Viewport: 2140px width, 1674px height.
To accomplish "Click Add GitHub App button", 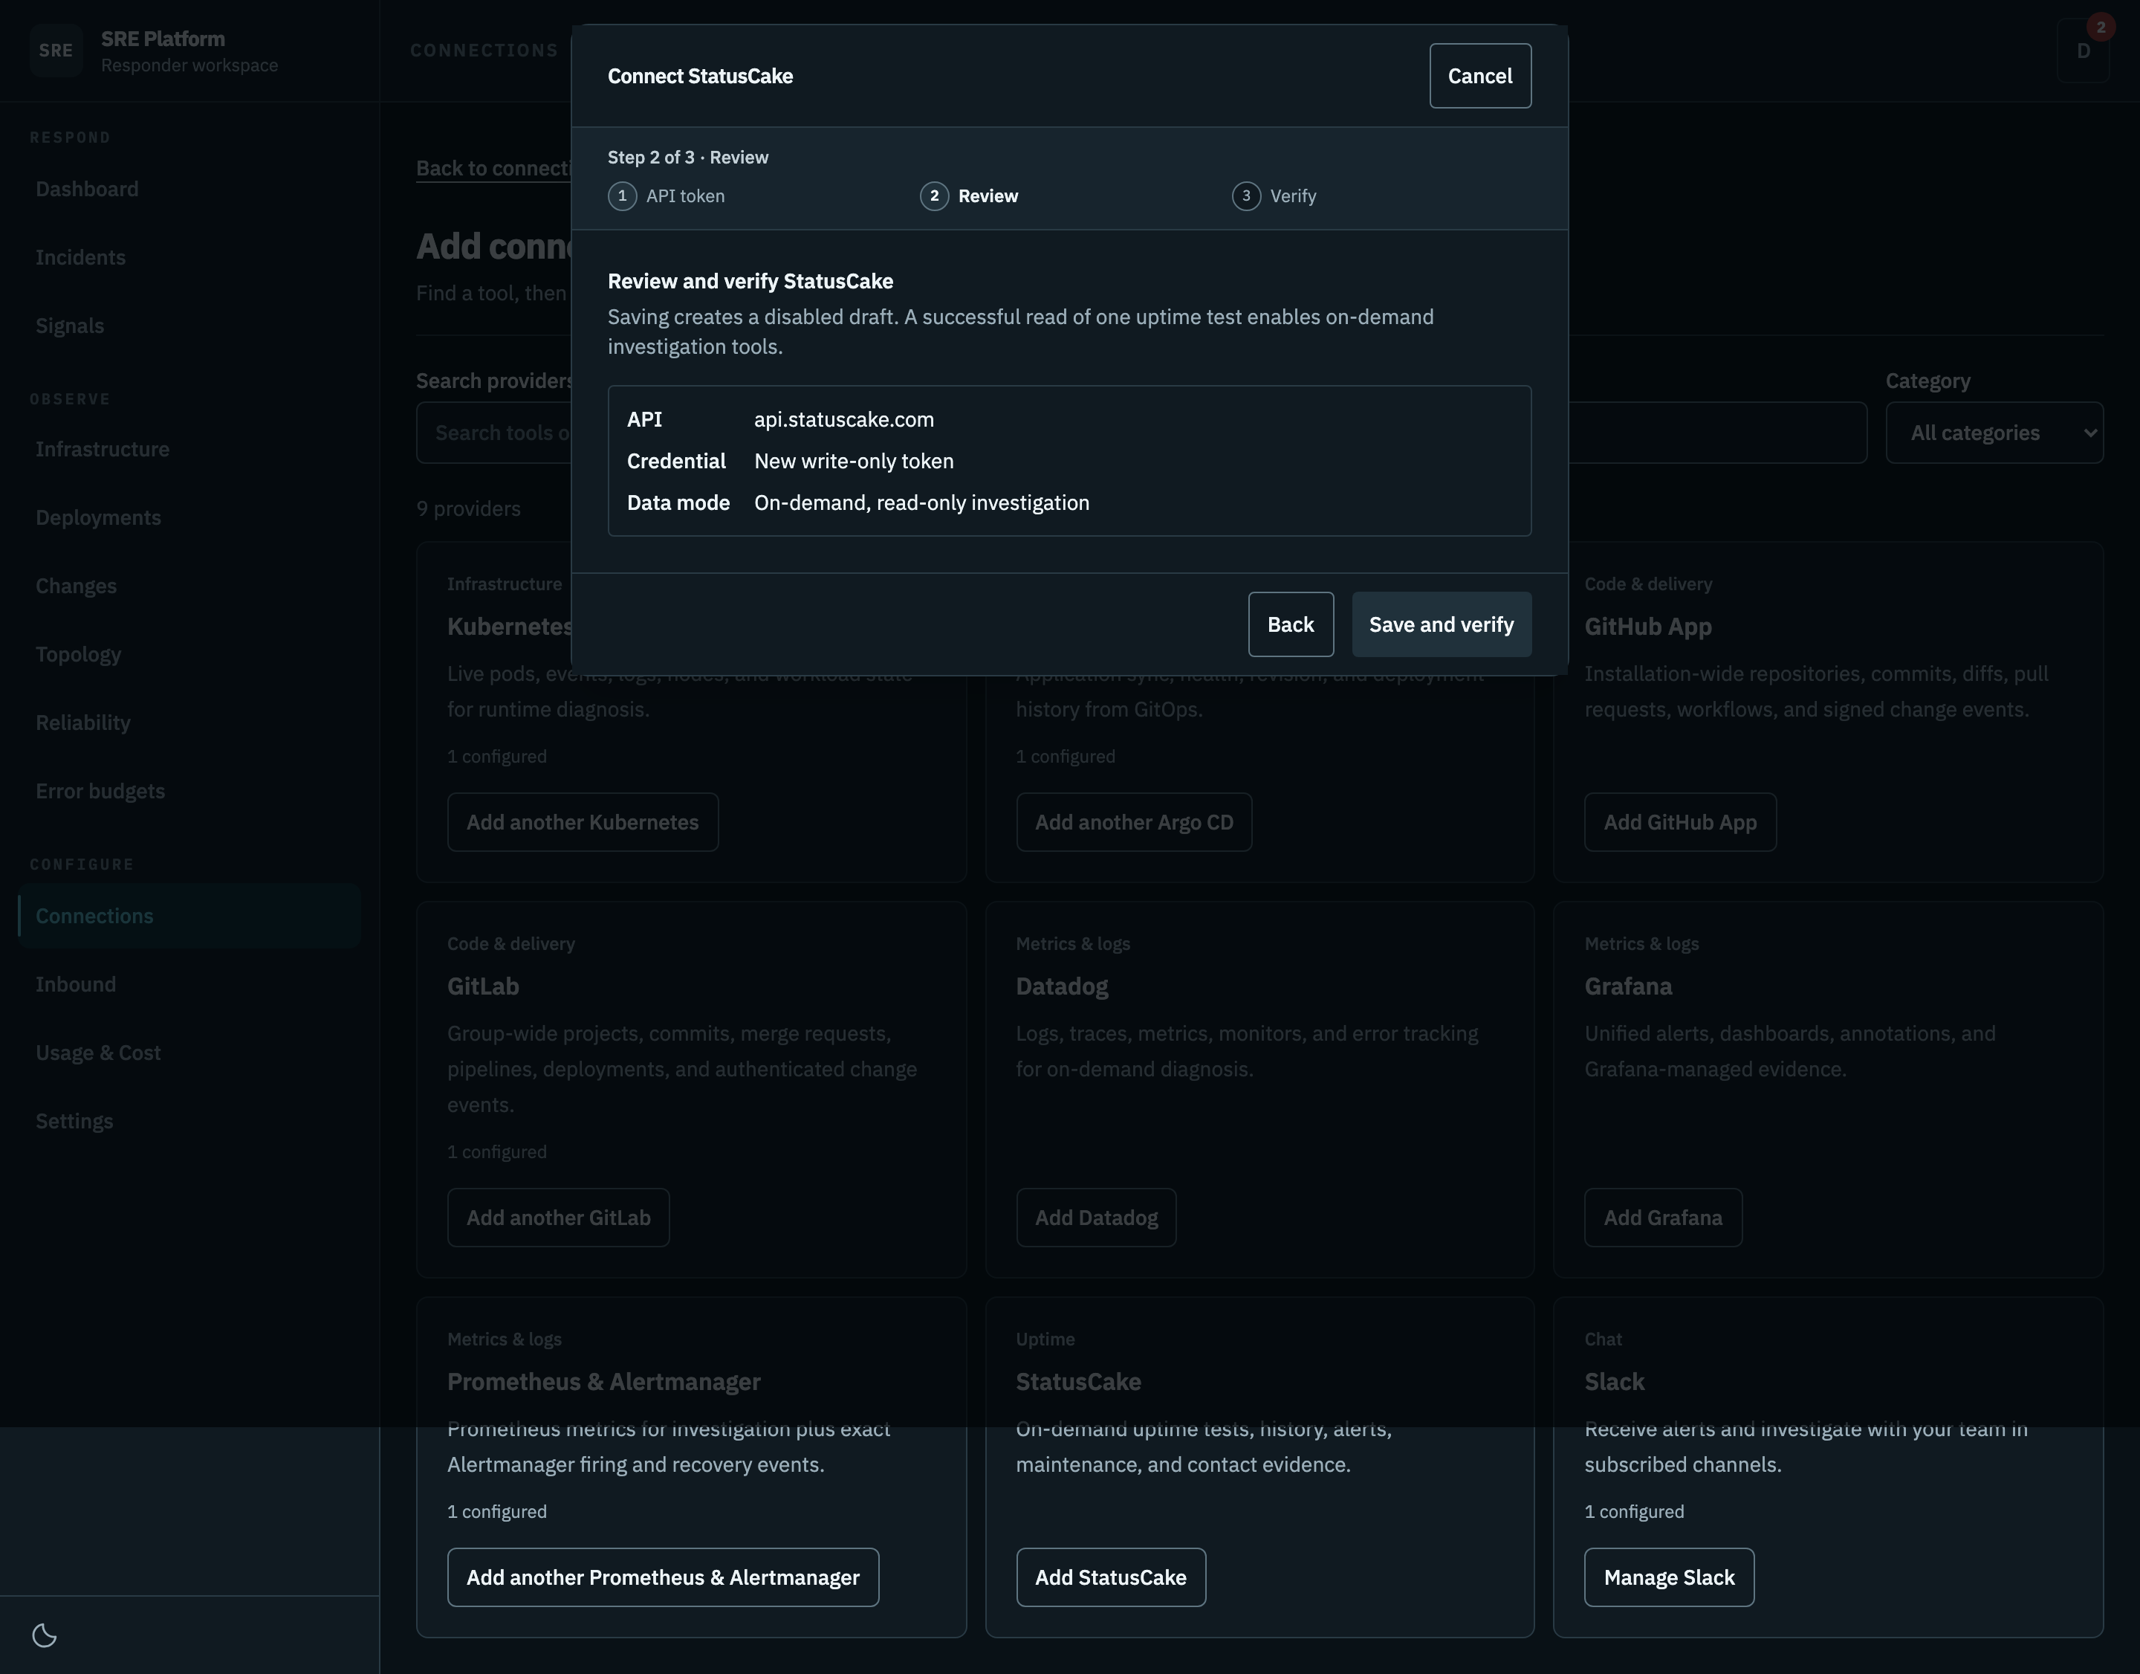I will point(1679,822).
